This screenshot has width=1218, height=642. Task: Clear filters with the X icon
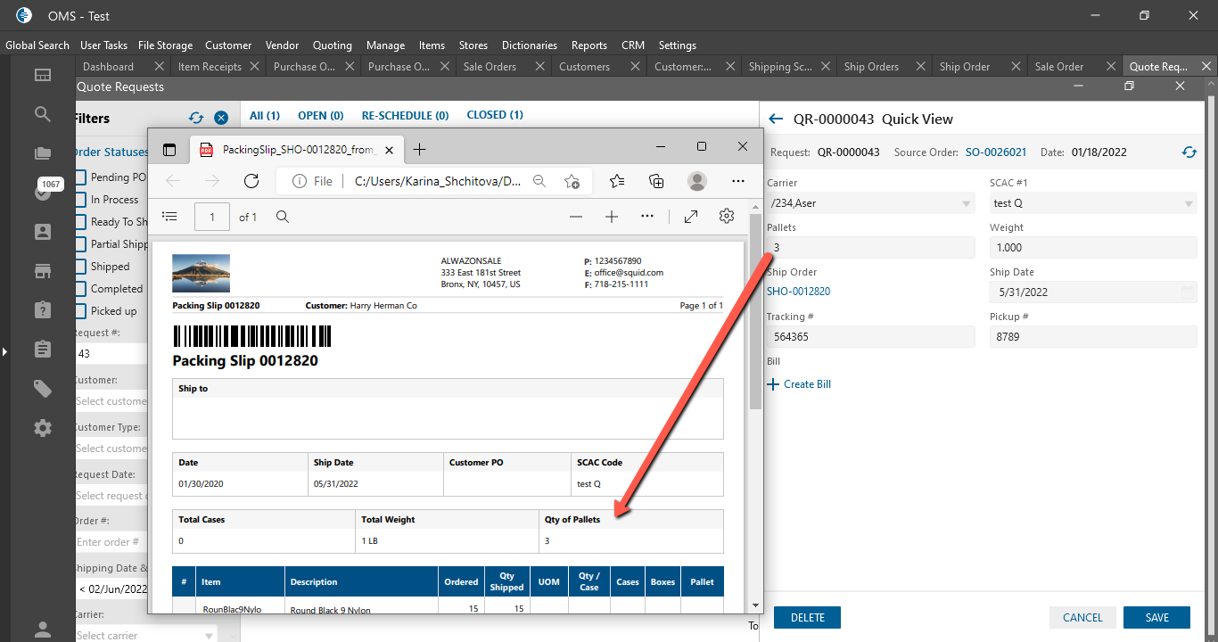click(221, 118)
